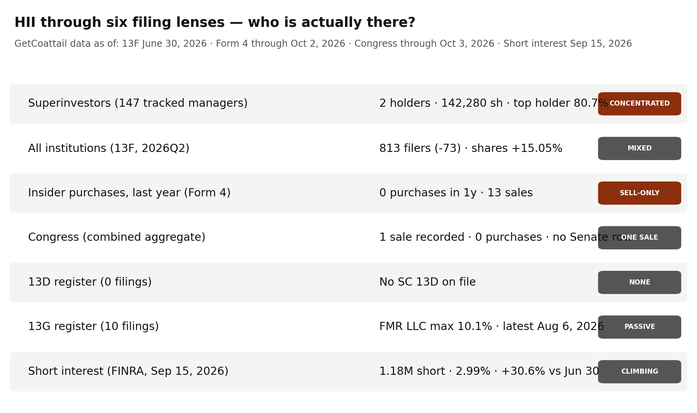The image size is (697, 413).
Task: Select the Insider purchases Form 4 label
Action: pyautogui.click(x=129, y=193)
